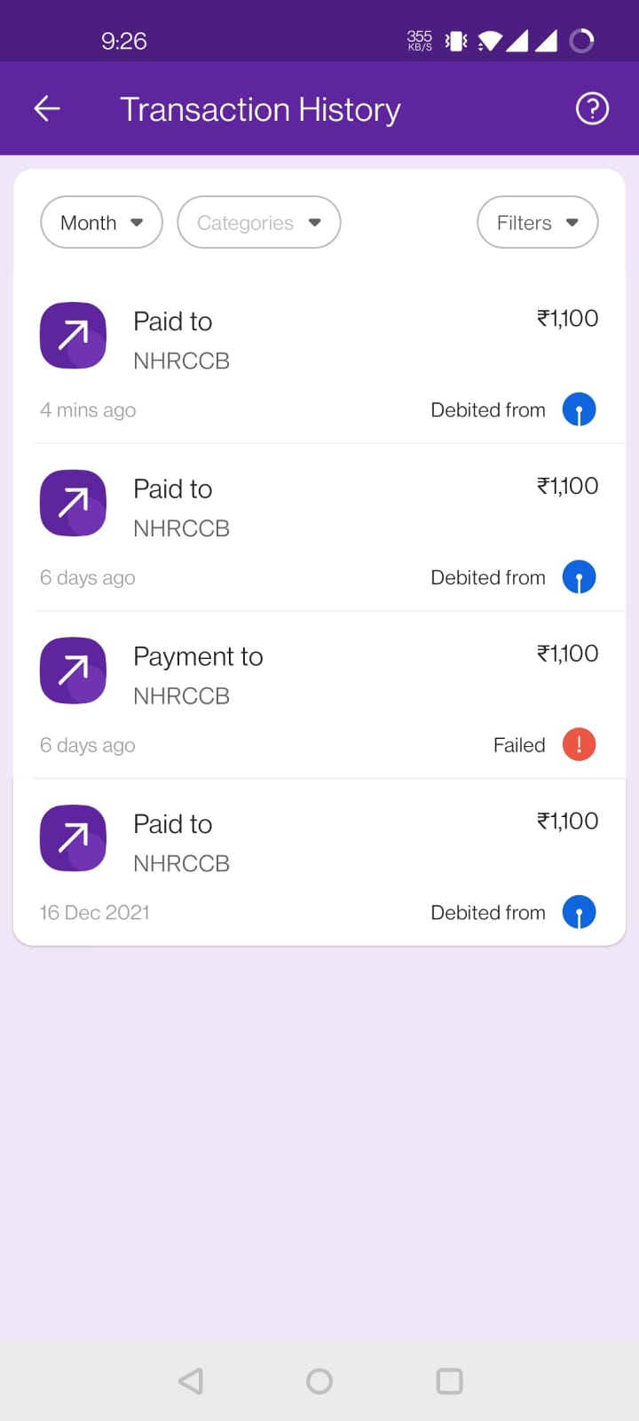Open the Filters dropdown
639x1421 pixels.
537,222
